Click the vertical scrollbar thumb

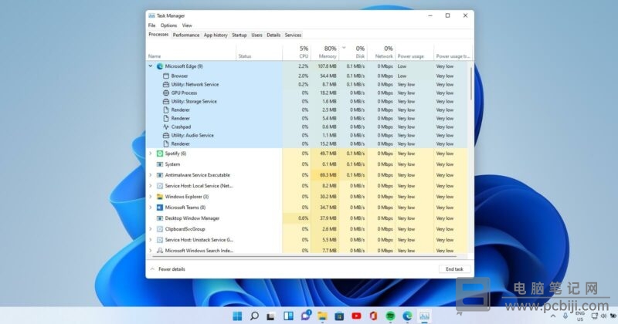point(470,83)
